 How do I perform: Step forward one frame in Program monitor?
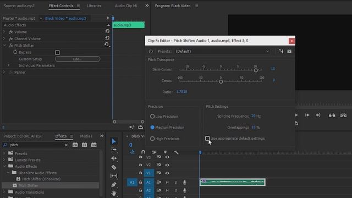pyautogui.click(x=307, y=115)
